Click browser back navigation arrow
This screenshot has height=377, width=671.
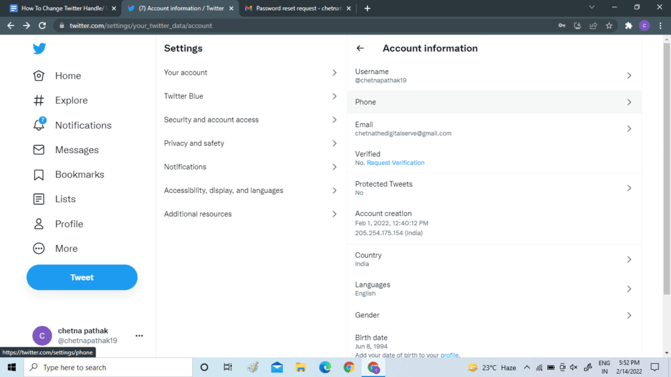click(10, 26)
